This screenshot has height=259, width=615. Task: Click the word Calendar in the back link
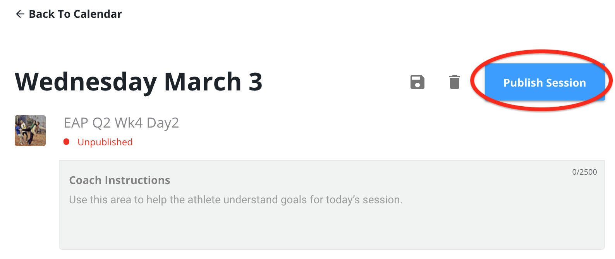(98, 14)
